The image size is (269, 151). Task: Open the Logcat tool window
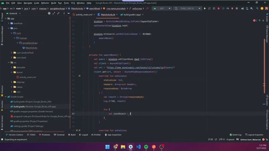pyautogui.click(x=83, y=135)
